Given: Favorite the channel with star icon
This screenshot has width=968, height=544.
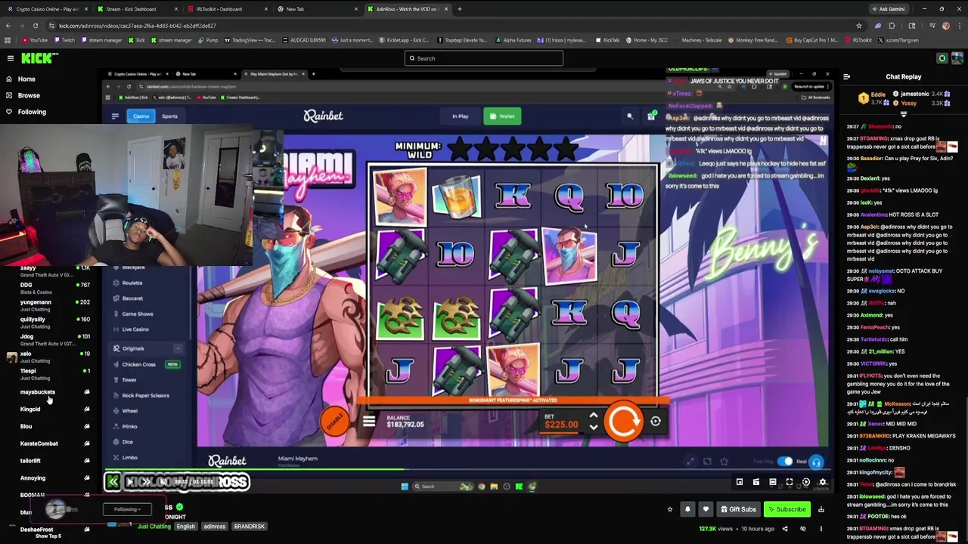Looking at the screenshot, I should pos(670,509).
